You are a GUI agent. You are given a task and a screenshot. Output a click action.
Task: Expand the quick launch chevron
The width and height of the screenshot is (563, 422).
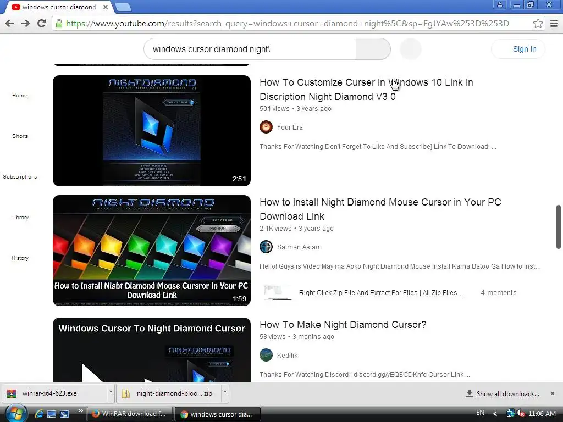point(80,410)
